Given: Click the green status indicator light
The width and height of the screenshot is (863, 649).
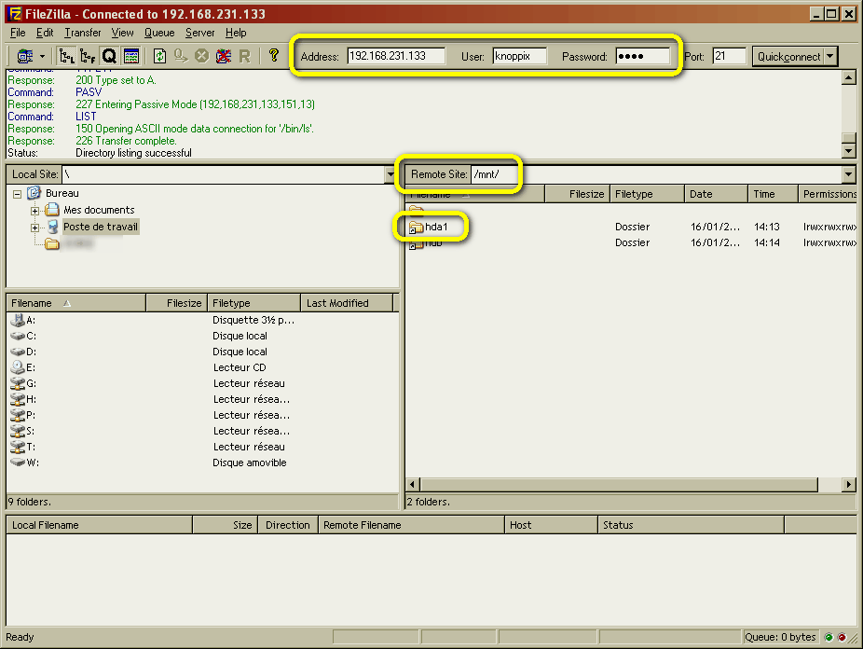Looking at the screenshot, I should (x=829, y=638).
